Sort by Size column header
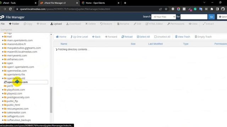This screenshot has width=227, height=127. [x=133, y=44]
